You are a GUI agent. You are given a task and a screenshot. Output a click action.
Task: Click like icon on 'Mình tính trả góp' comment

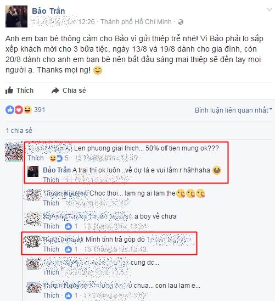pyautogui.click(x=68, y=249)
